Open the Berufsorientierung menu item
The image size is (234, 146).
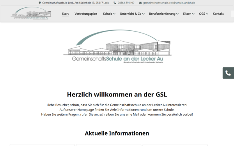(x=162, y=14)
